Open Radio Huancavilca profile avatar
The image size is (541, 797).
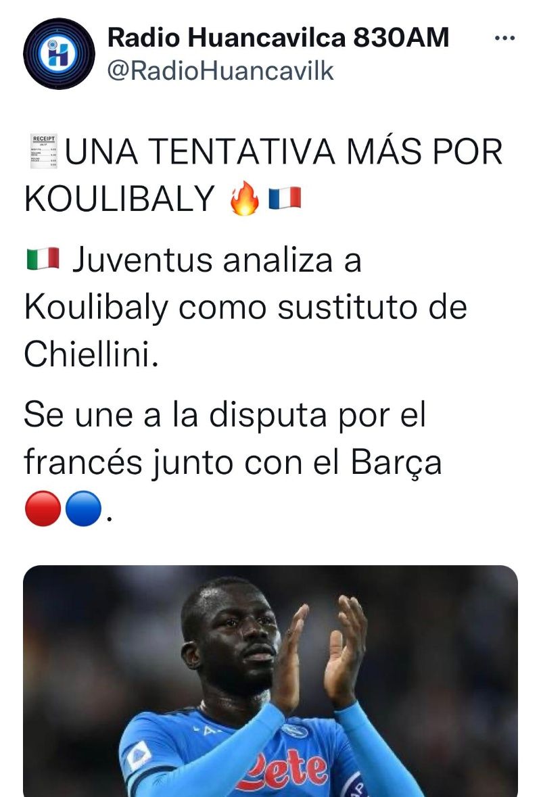(59, 53)
